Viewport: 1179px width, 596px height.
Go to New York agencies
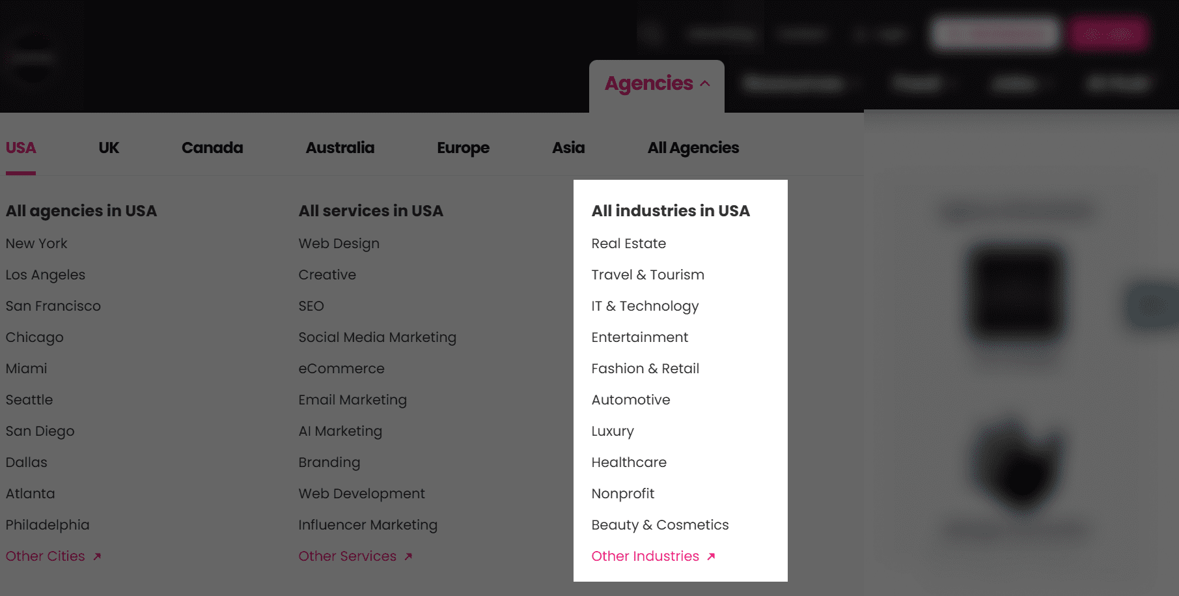tap(36, 244)
